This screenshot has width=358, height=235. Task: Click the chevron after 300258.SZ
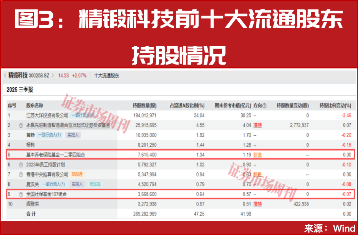click(53, 76)
